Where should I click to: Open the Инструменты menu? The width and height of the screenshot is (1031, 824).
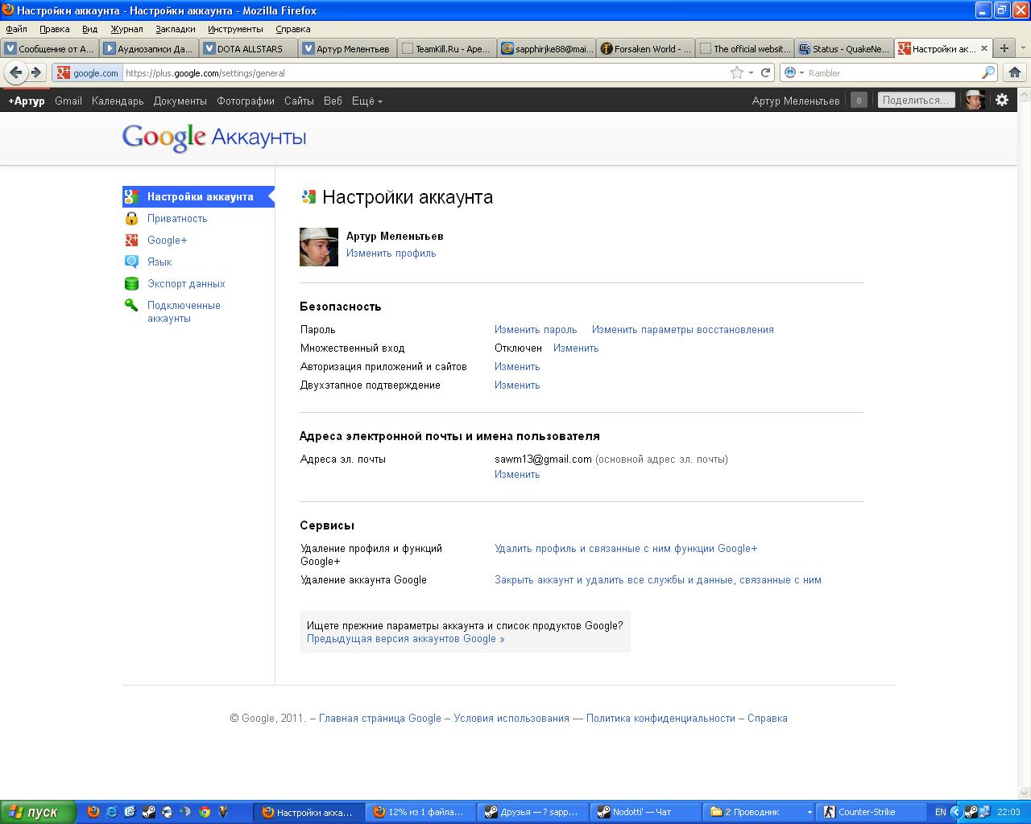click(x=235, y=29)
